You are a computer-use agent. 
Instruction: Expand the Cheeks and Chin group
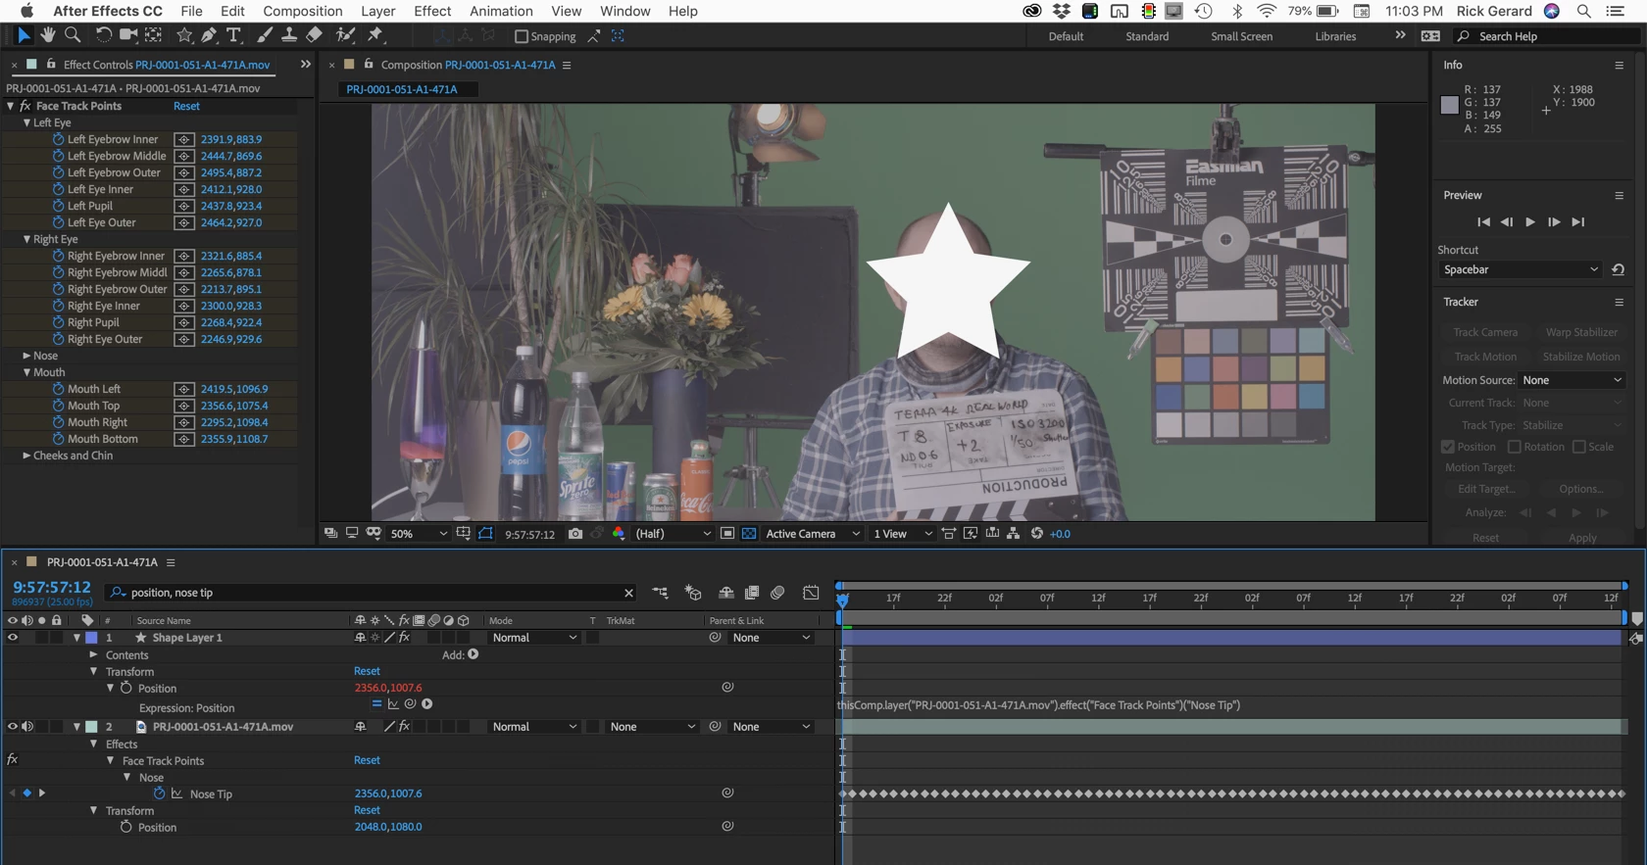[26, 456]
